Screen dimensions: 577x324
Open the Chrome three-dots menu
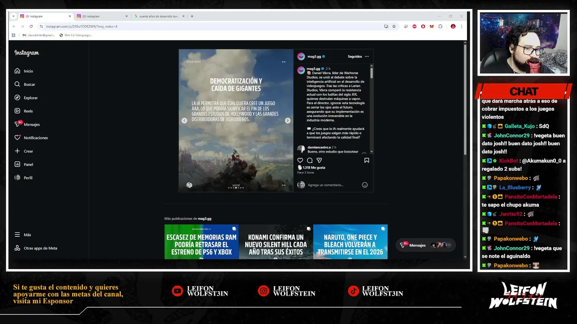[x=462, y=27]
